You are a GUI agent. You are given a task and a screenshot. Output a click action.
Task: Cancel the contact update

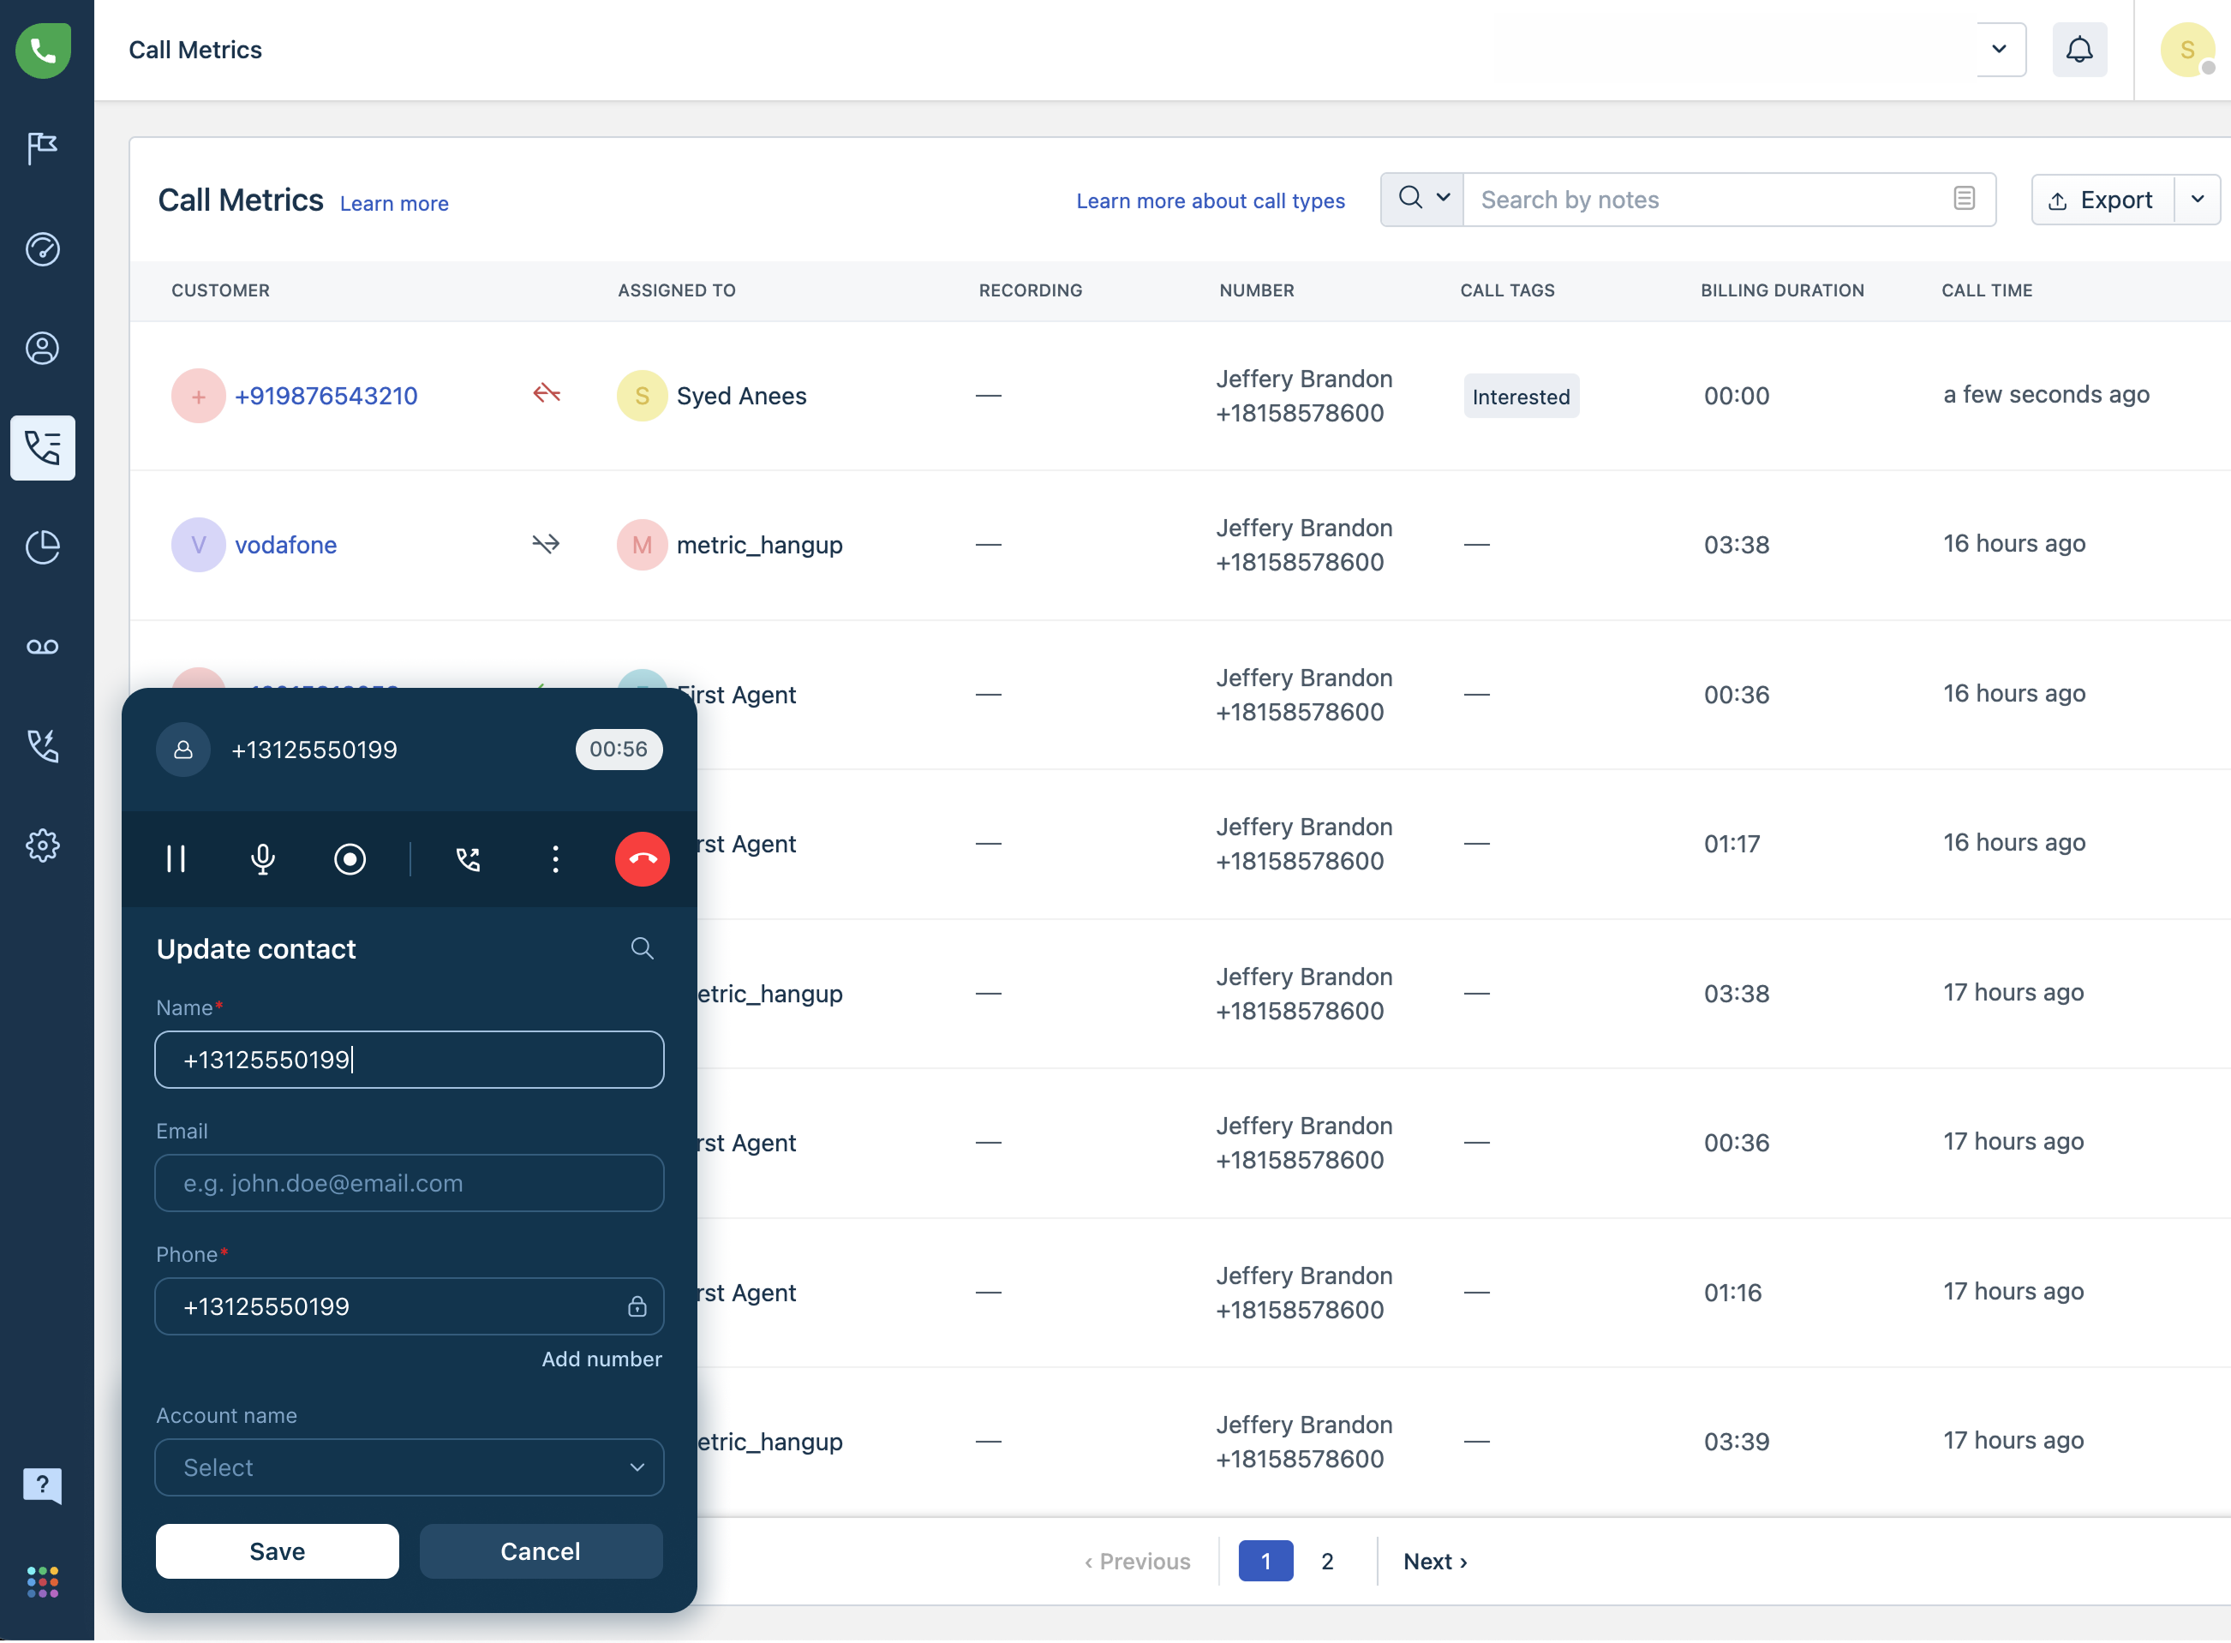pos(540,1551)
